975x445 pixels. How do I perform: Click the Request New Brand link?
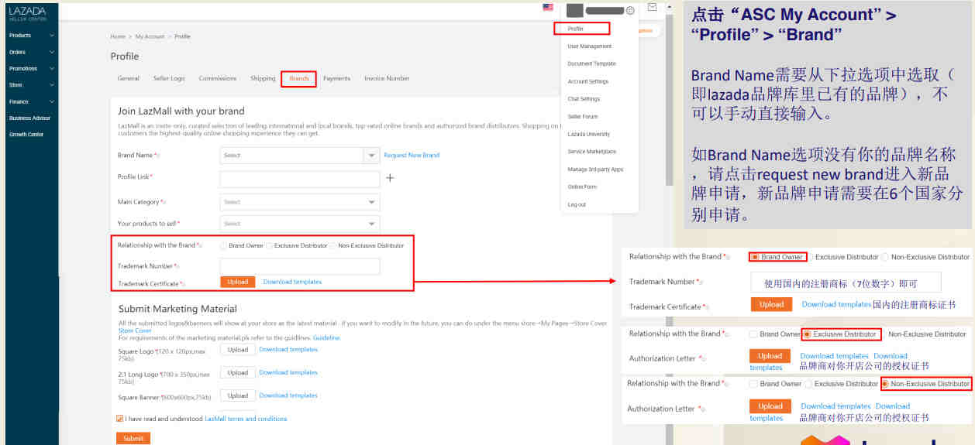[412, 156]
